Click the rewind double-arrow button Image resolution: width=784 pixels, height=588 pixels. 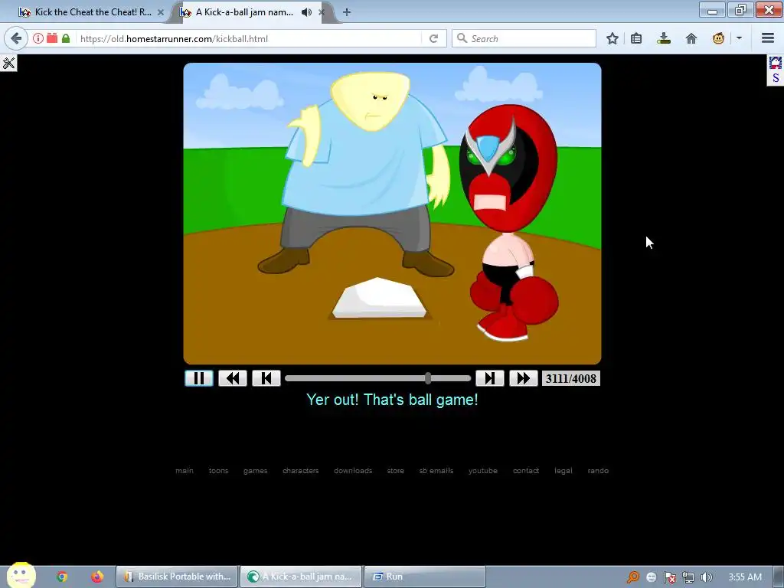[233, 378]
